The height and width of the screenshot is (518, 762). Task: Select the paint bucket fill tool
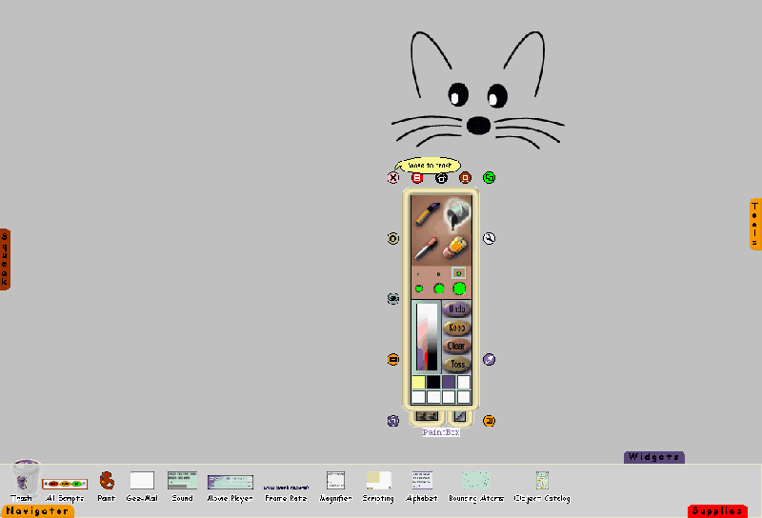(x=458, y=211)
